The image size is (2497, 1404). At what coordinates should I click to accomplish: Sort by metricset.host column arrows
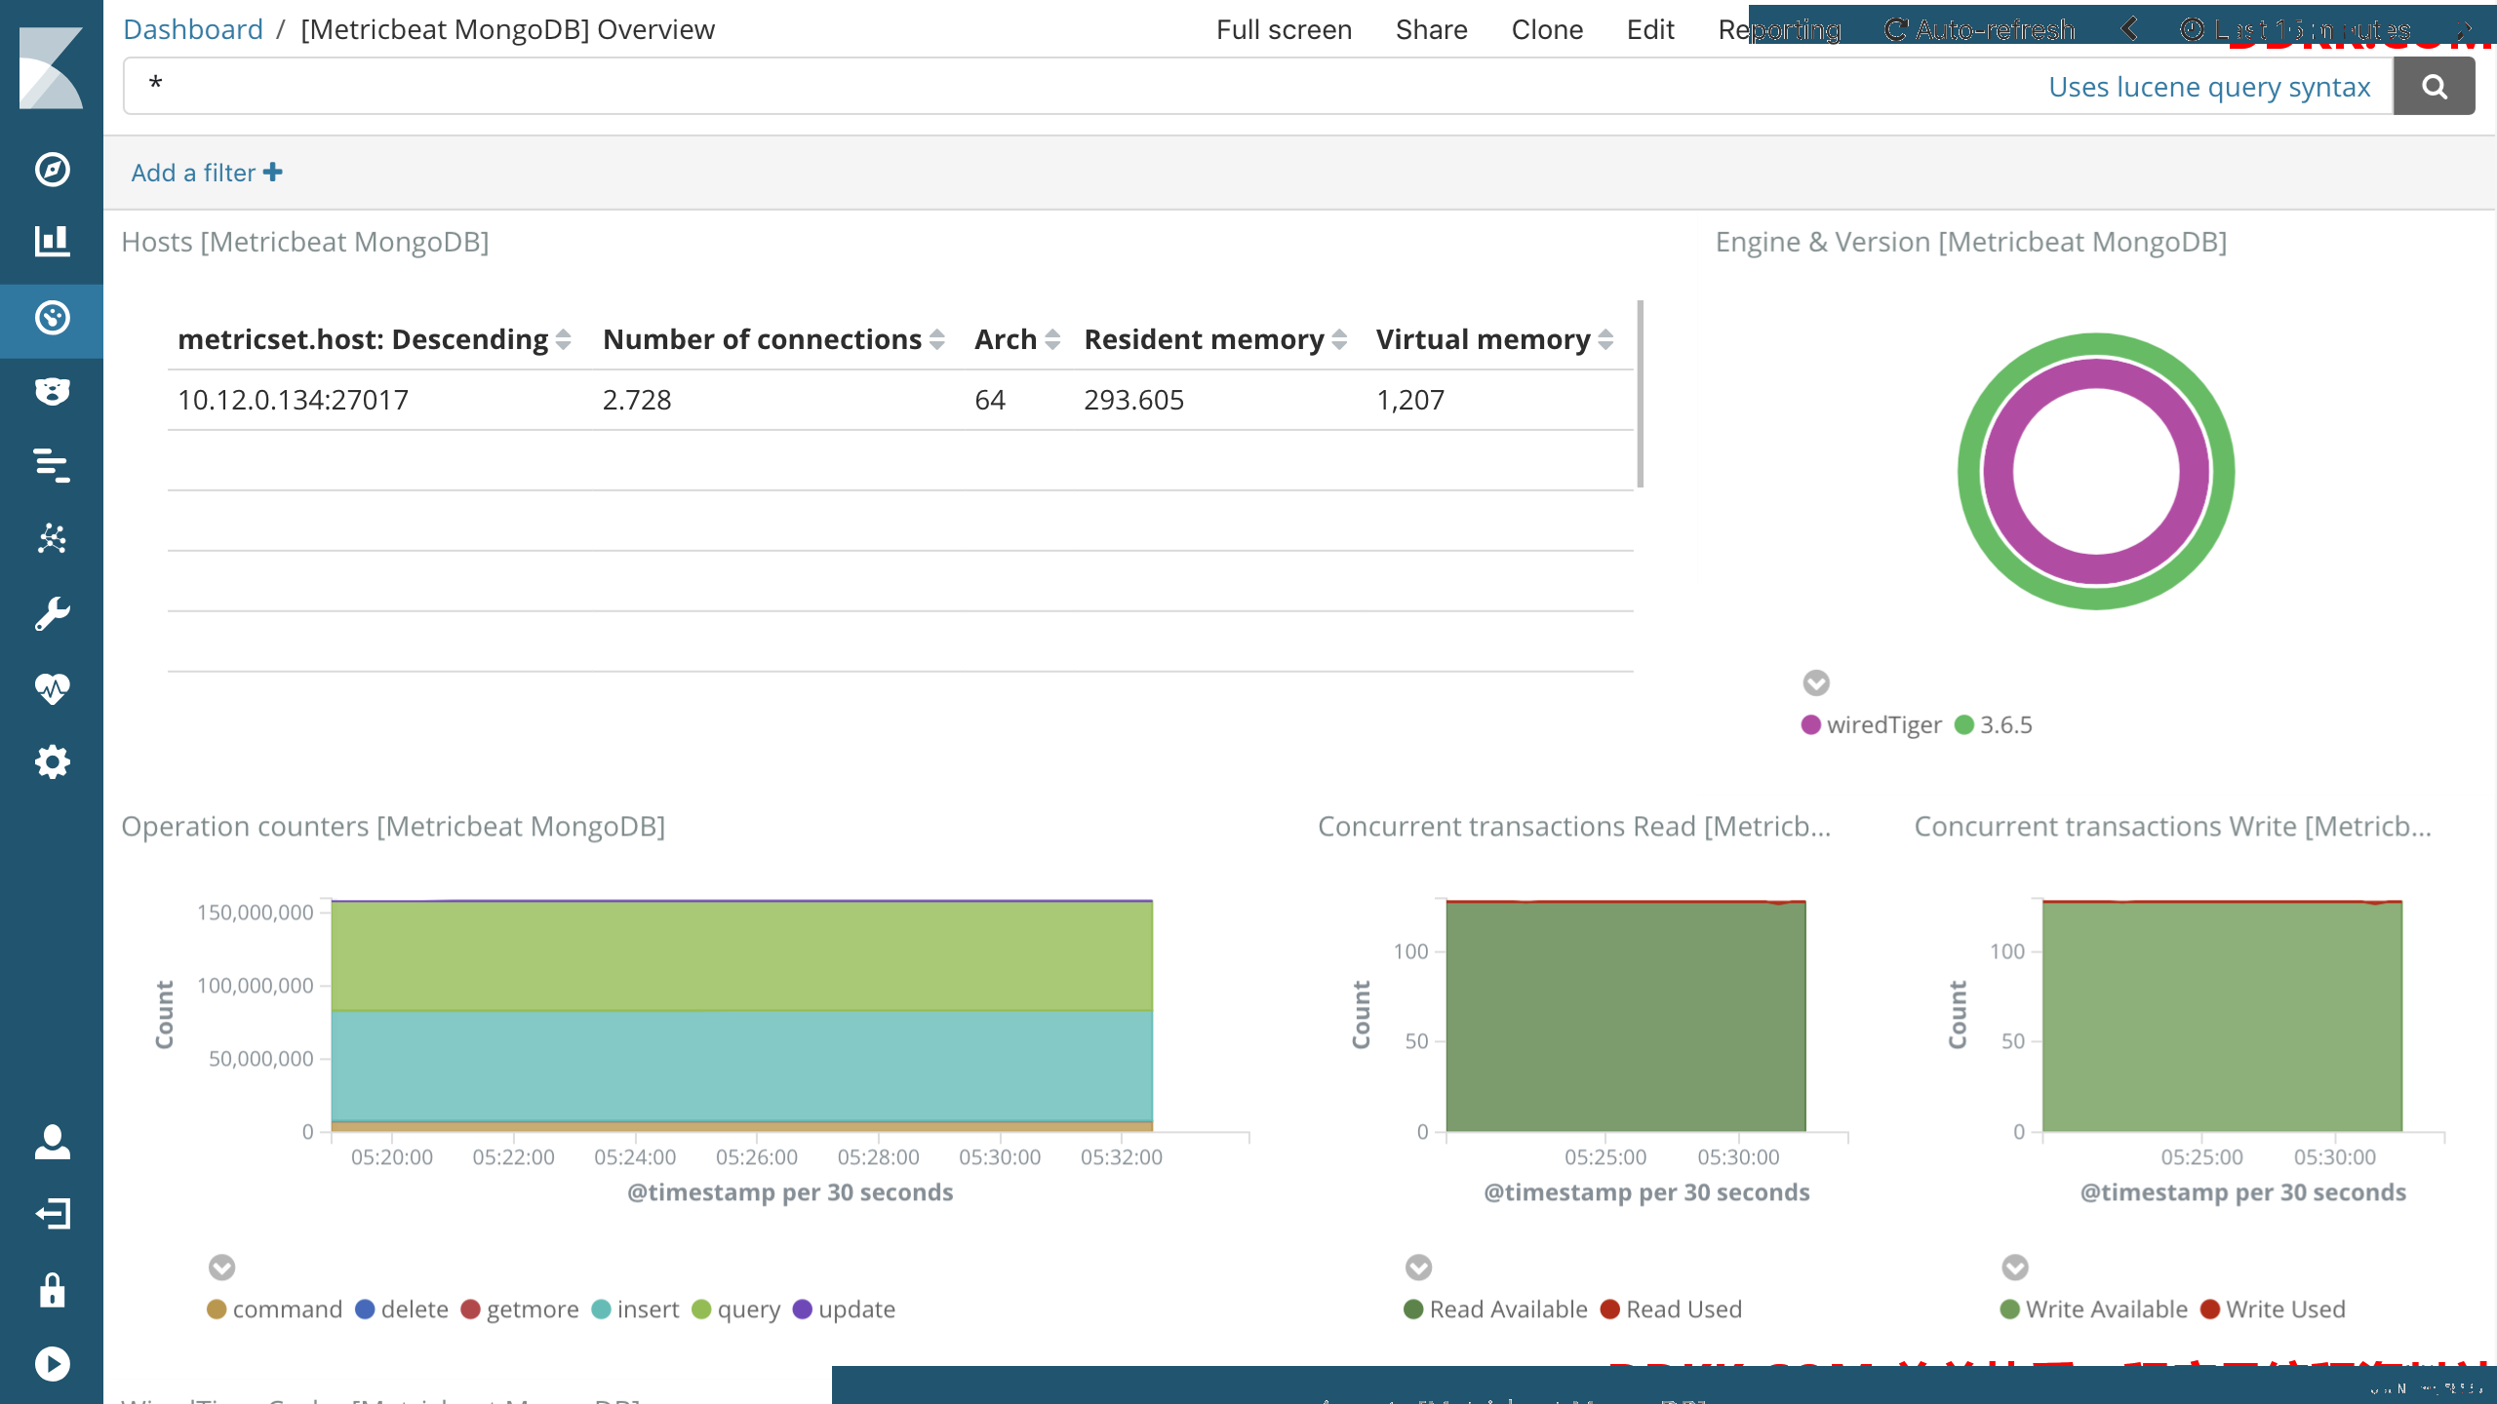point(563,340)
